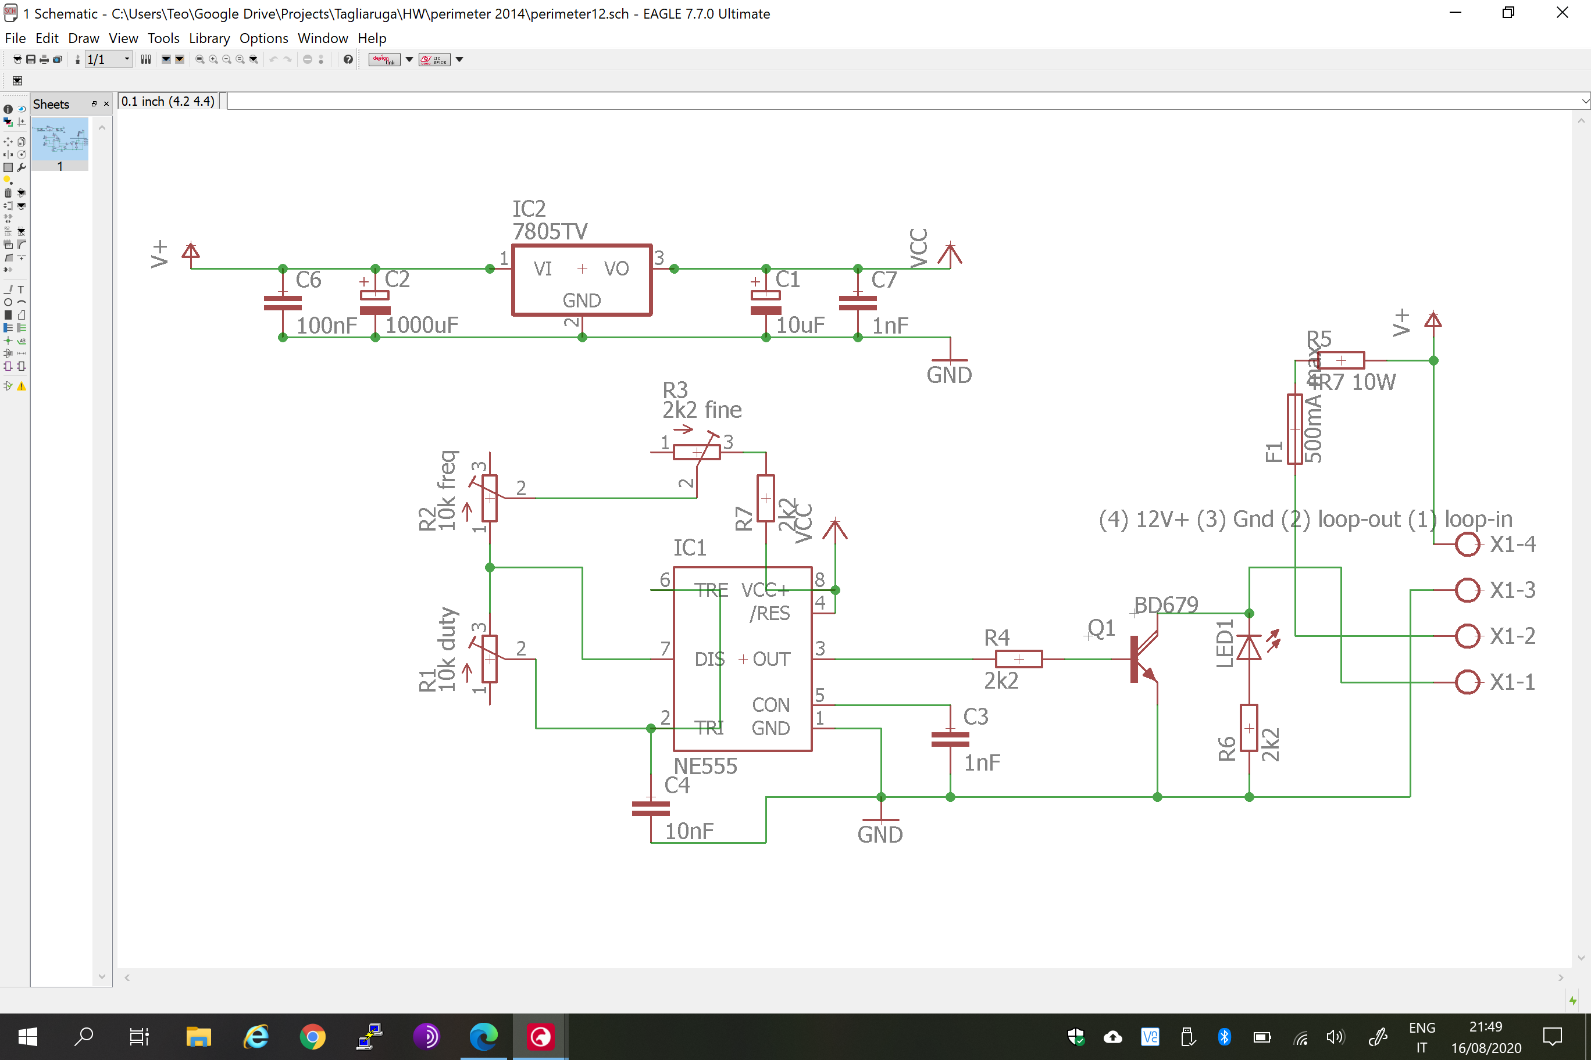The width and height of the screenshot is (1591, 1060).
Task: Run the ERC warning triangle check
Action: click(x=21, y=386)
